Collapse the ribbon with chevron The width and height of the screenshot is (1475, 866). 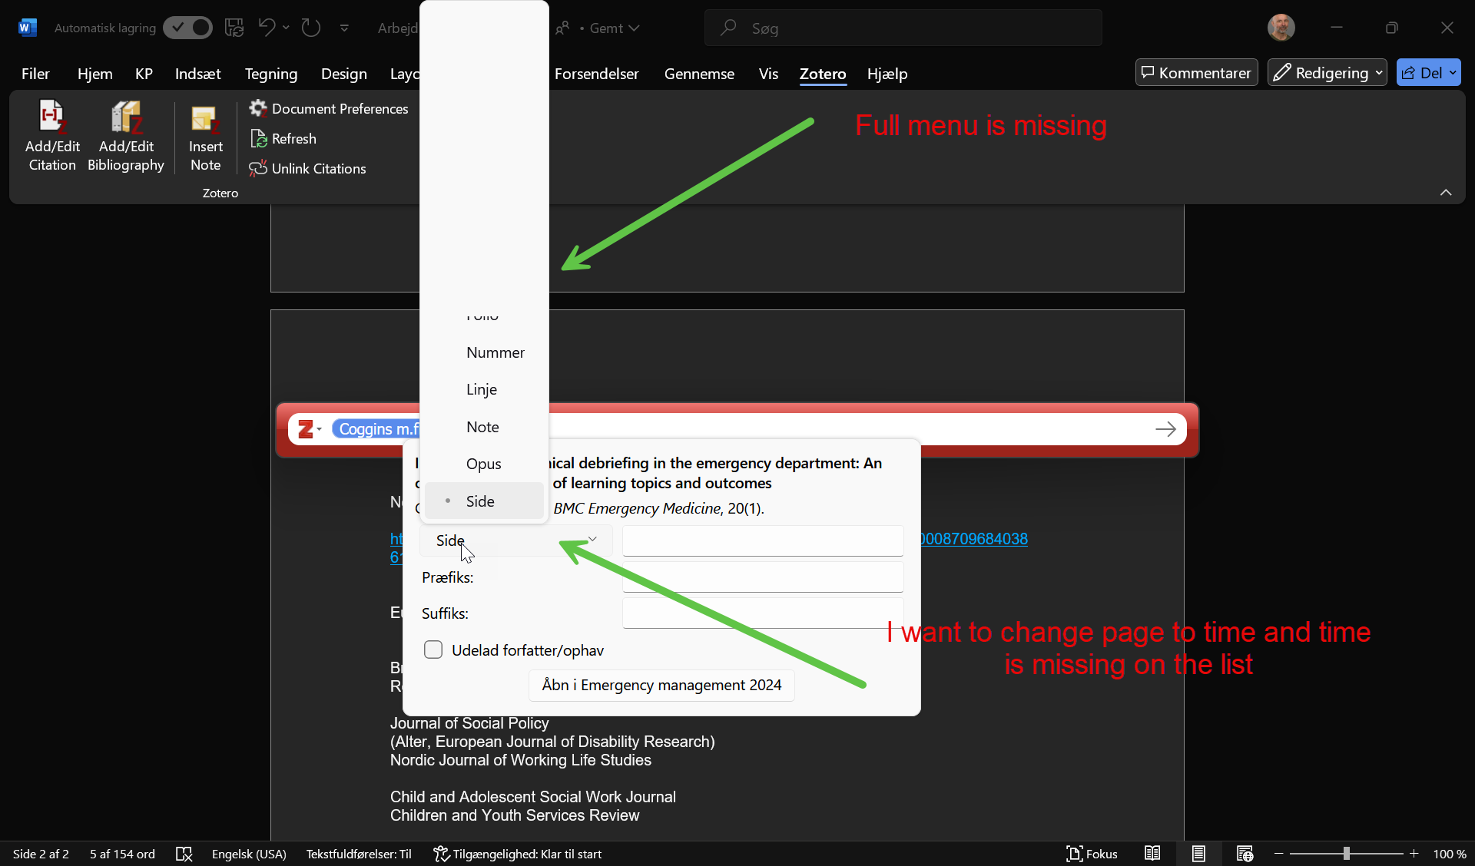(x=1445, y=193)
